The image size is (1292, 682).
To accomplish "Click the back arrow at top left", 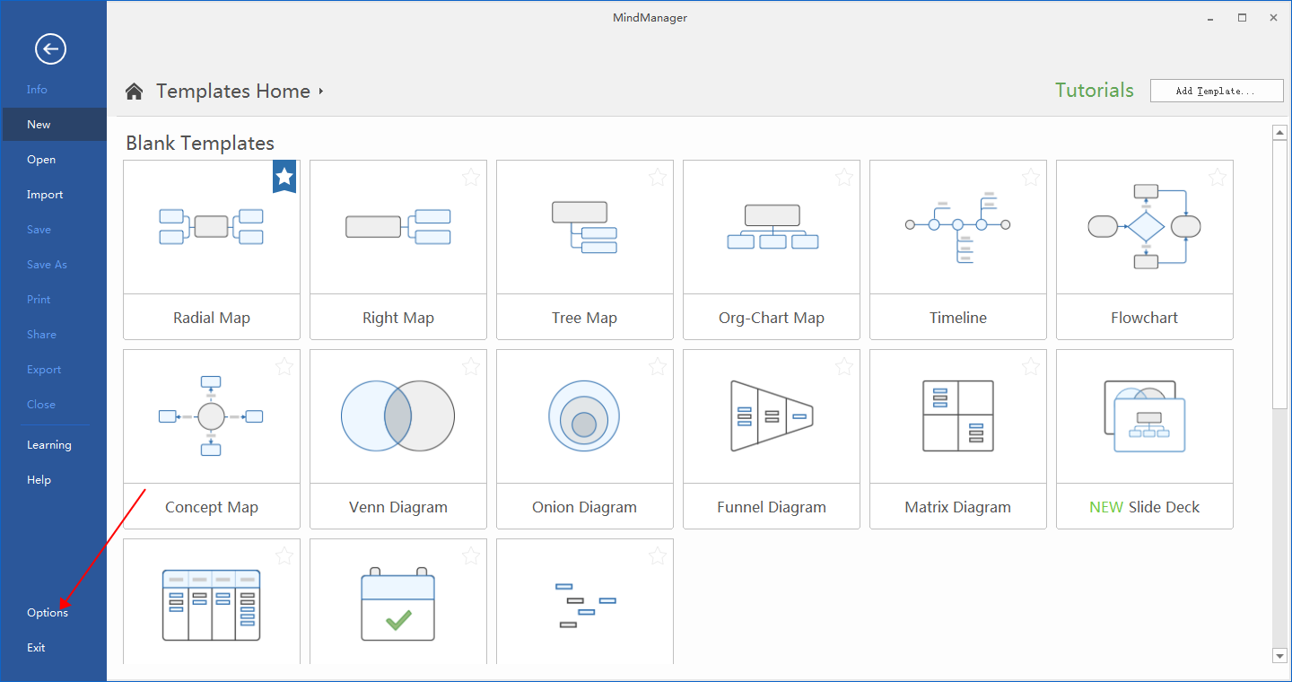I will pyautogui.click(x=51, y=48).
